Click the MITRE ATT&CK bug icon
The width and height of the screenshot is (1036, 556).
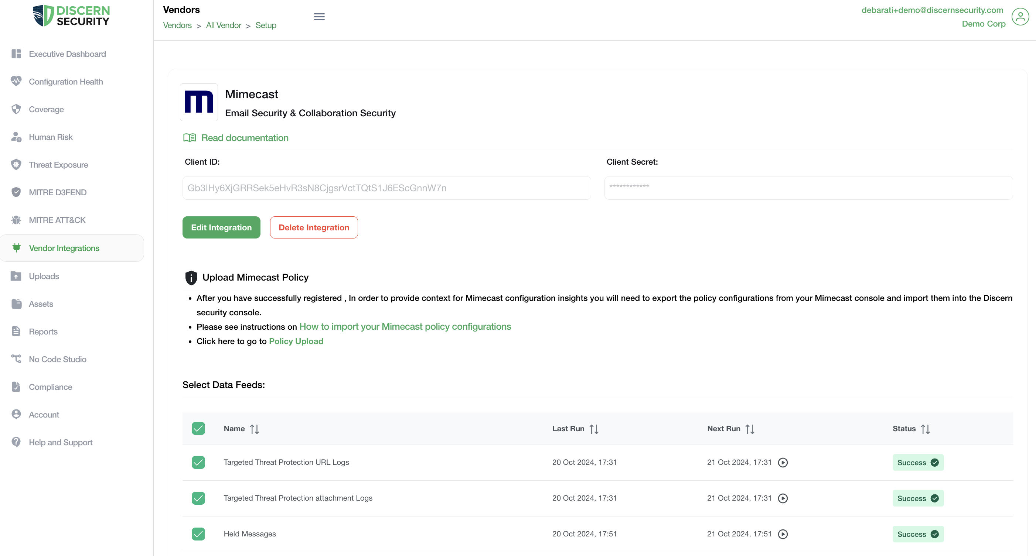coord(16,220)
